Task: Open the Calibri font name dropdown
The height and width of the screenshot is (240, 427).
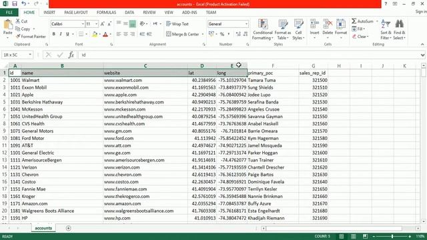Action: [x=83, y=24]
